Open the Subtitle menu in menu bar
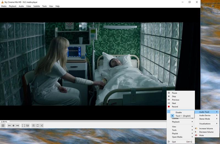Viewport: 220px width, 144px height. 37,6
